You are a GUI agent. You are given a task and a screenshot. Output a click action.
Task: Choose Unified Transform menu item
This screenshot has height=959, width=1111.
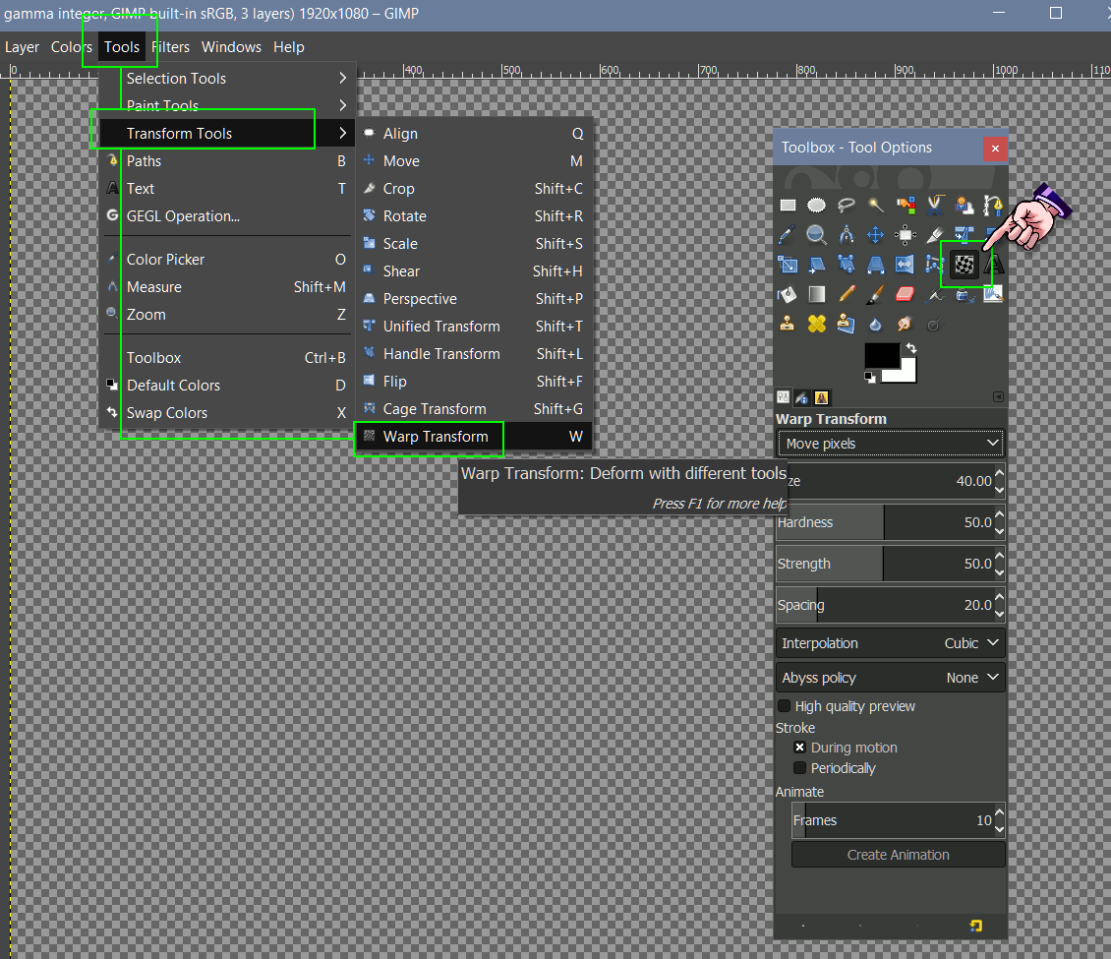(473, 326)
